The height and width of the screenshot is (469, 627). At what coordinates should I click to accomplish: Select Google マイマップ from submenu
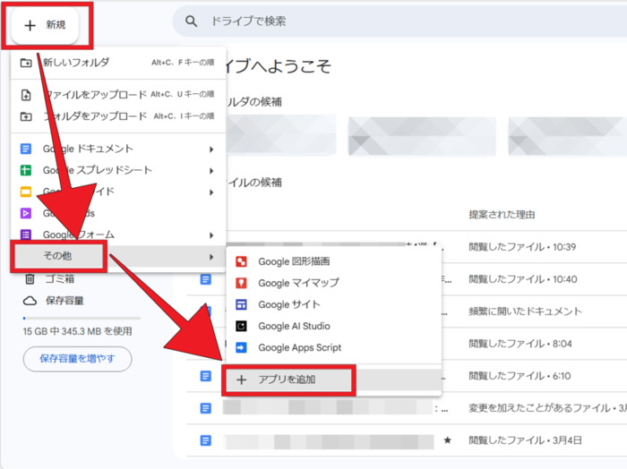click(x=333, y=283)
